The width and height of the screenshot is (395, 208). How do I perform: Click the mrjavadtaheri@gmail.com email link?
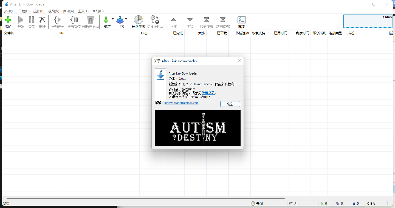pyautogui.click(x=181, y=103)
